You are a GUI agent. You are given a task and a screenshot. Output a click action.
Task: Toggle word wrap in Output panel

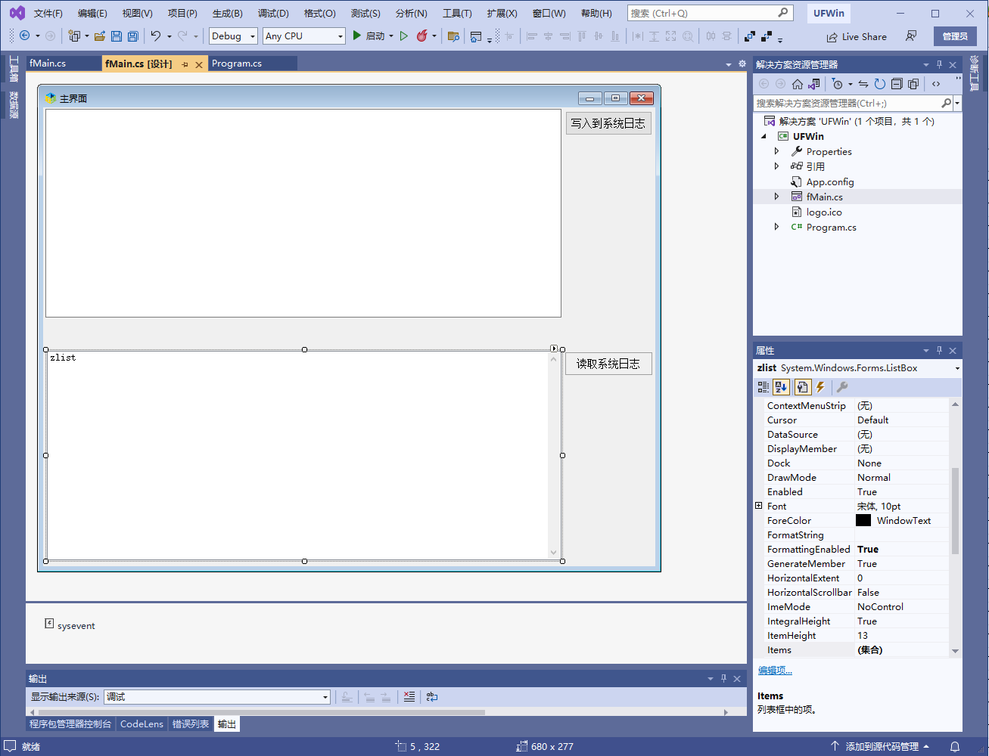432,697
